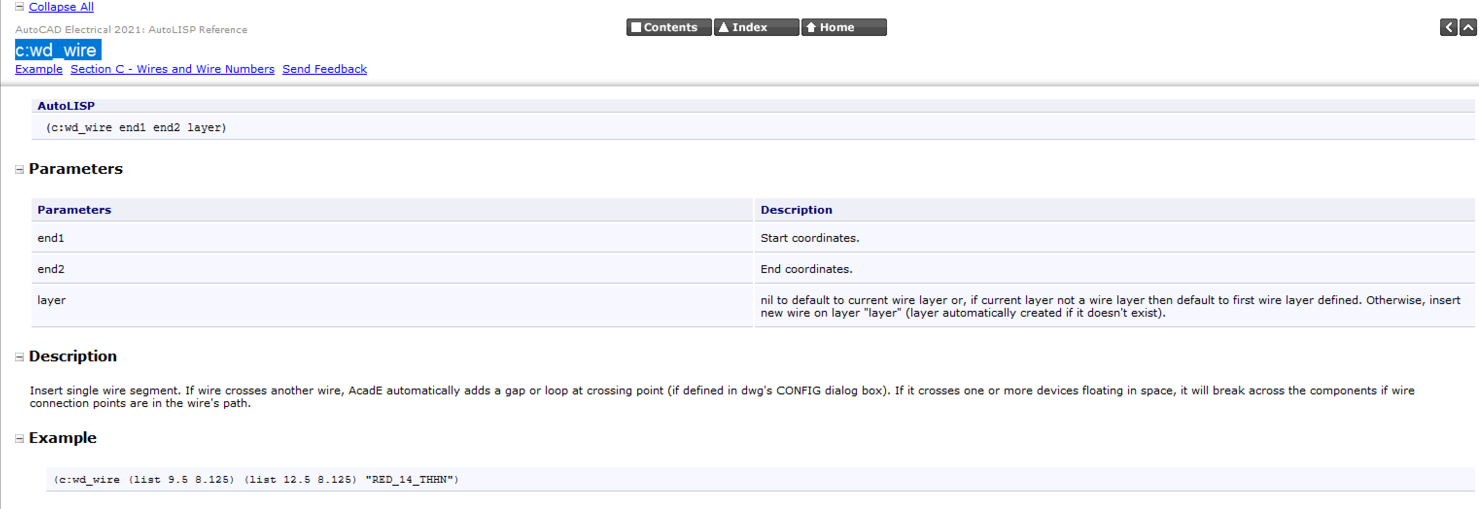The height and width of the screenshot is (509, 1479).
Task: Click the Collapse All link
Action: click(61, 7)
